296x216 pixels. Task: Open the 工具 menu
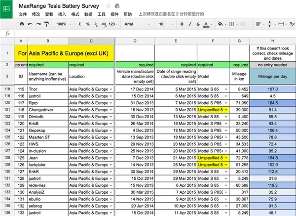(101, 14)
